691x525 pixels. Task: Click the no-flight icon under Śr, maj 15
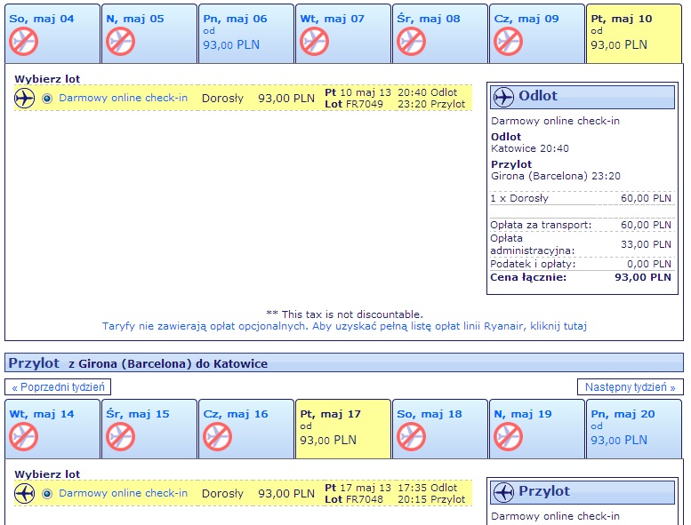click(120, 436)
